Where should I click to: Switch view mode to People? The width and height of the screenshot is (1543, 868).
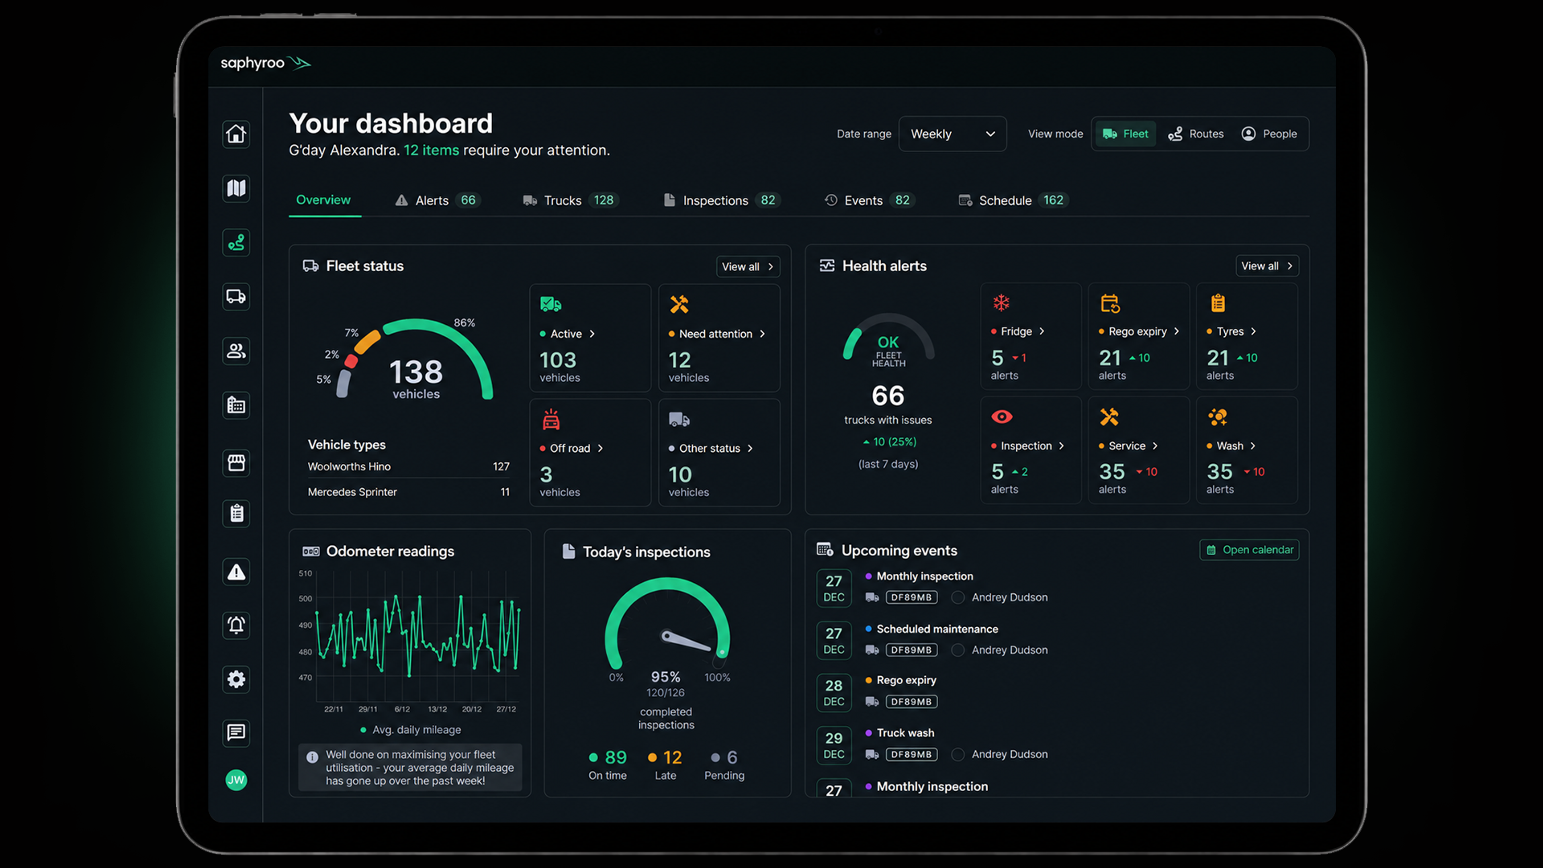(x=1269, y=133)
